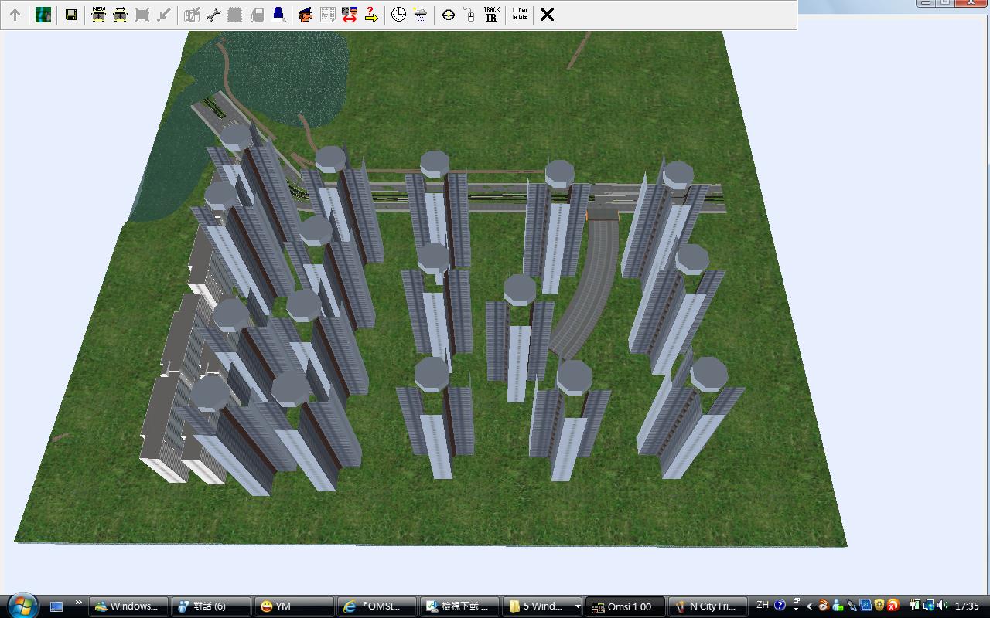Image resolution: width=990 pixels, height=618 pixels.
Task: Expand the quick launch overflow chevron
Action: click(x=78, y=603)
